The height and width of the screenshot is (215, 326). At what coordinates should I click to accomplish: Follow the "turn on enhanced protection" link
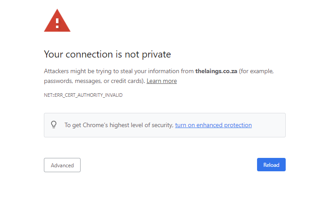click(x=213, y=125)
